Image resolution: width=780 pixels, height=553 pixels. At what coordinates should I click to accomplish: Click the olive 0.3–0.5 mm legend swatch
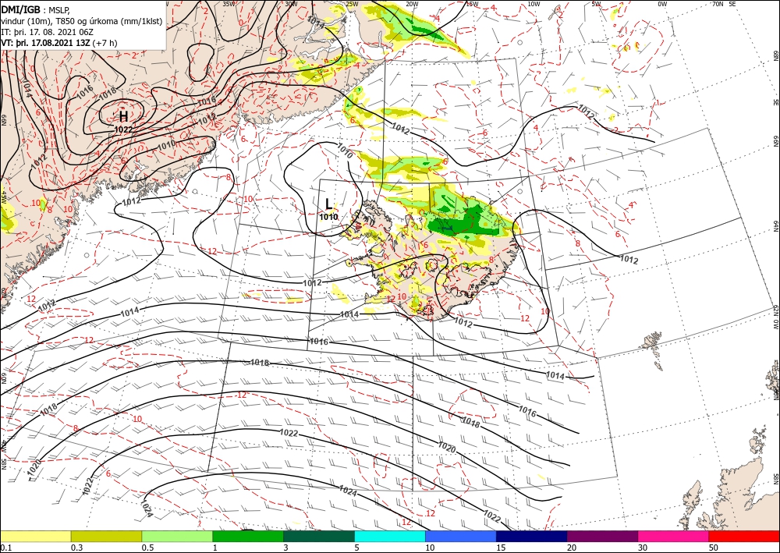[106, 537]
